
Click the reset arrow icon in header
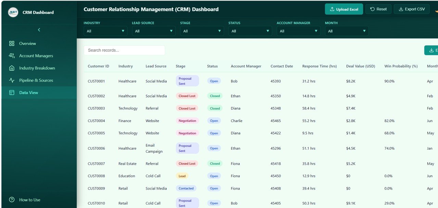pos(372,9)
